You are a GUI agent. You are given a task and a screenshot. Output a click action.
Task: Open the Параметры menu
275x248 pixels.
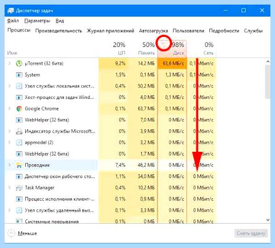(x=37, y=21)
